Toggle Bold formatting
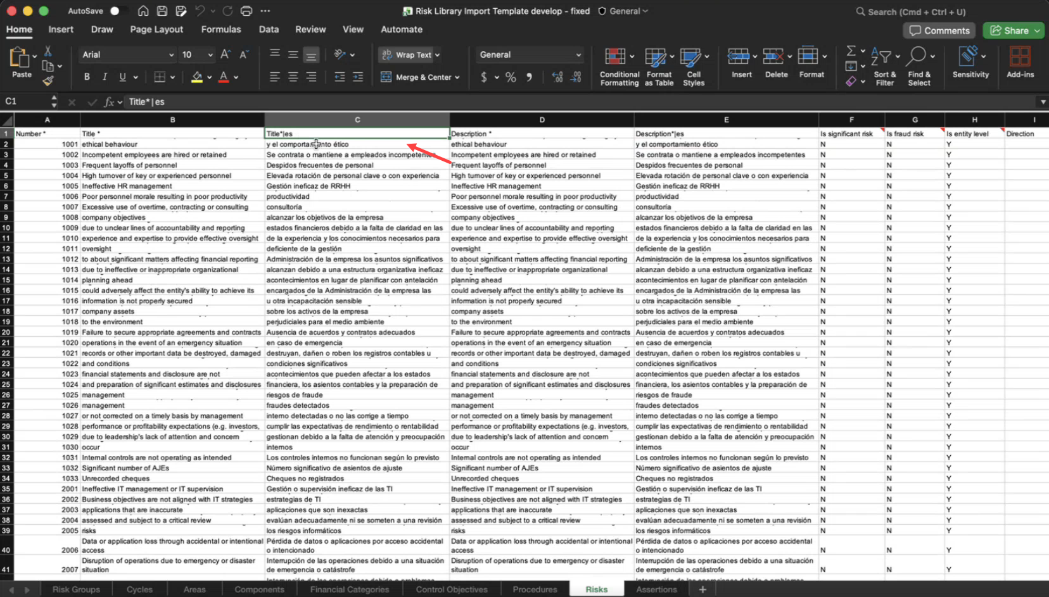The height and width of the screenshot is (597, 1049). (x=87, y=77)
